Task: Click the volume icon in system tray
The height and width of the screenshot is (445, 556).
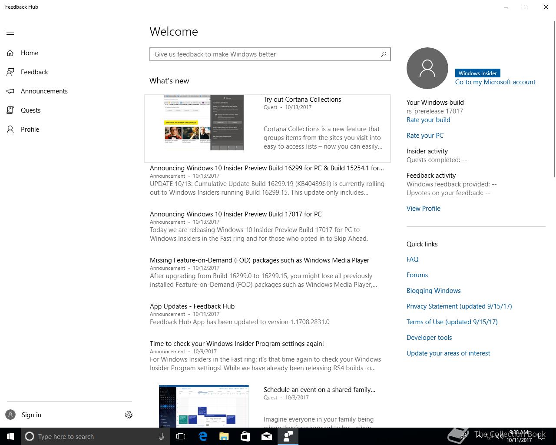Action: pyautogui.click(x=500, y=436)
